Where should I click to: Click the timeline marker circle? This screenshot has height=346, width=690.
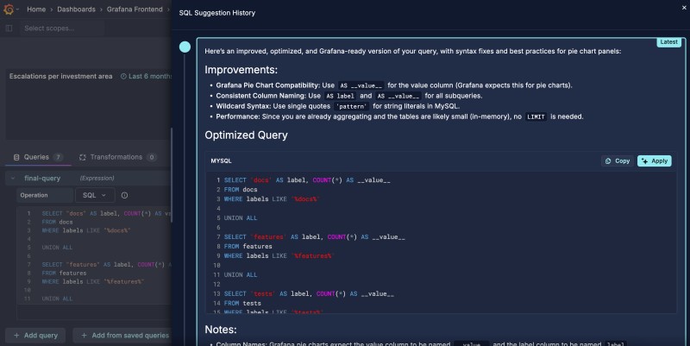(184, 47)
